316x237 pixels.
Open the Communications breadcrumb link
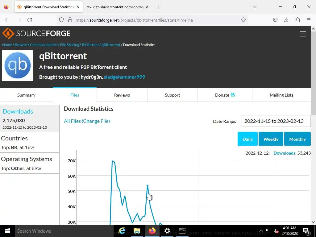click(44, 45)
